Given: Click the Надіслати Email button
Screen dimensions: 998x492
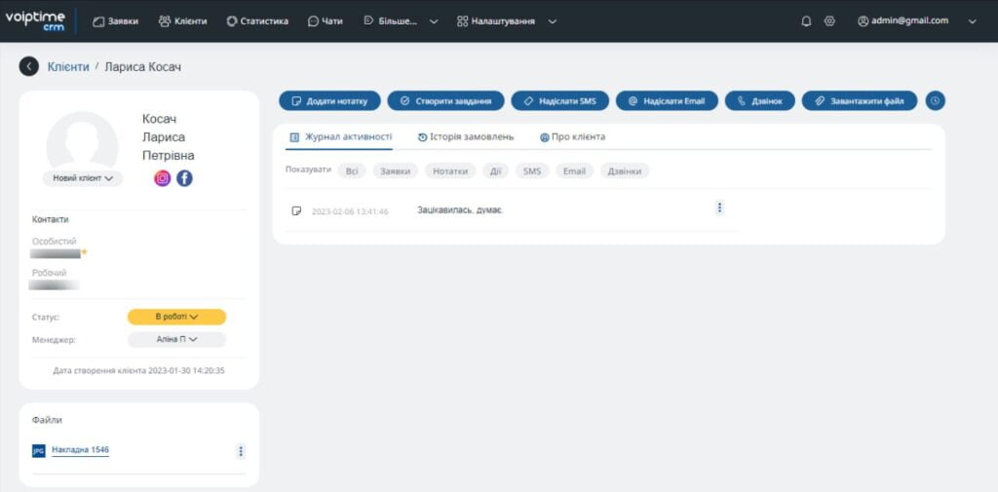Looking at the screenshot, I should click(x=667, y=100).
